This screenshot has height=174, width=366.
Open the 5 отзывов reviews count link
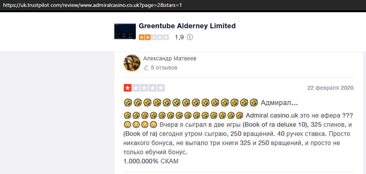[164, 68]
